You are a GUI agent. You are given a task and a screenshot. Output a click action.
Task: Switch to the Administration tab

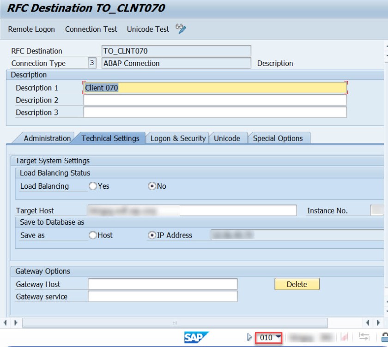47,138
